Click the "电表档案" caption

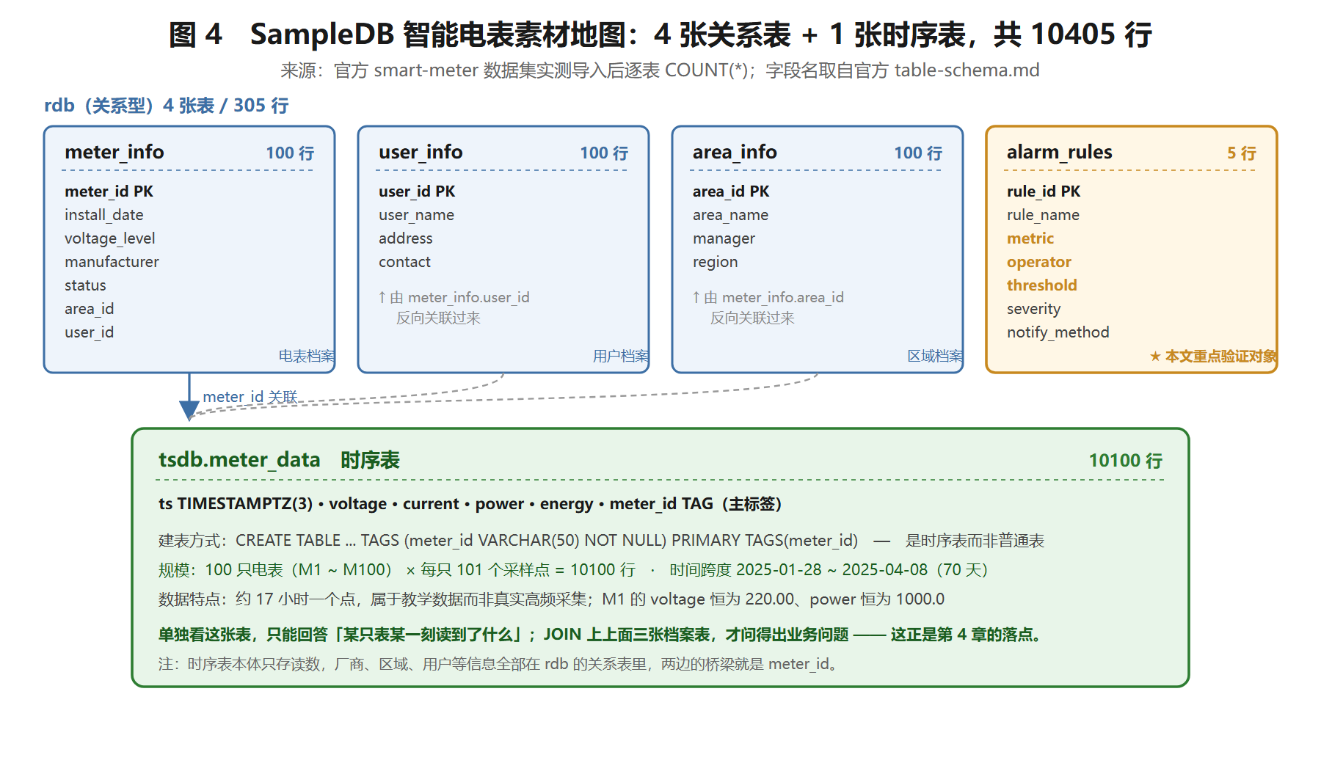tap(306, 356)
